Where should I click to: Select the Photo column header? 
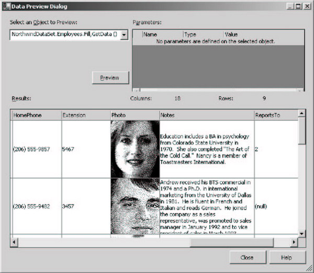(134, 115)
